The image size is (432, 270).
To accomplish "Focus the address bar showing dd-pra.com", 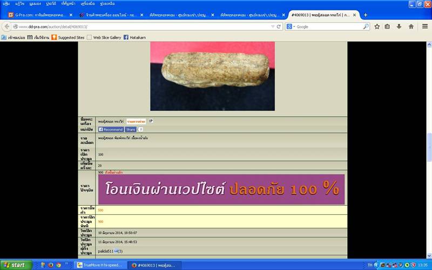I will [x=143, y=26].
